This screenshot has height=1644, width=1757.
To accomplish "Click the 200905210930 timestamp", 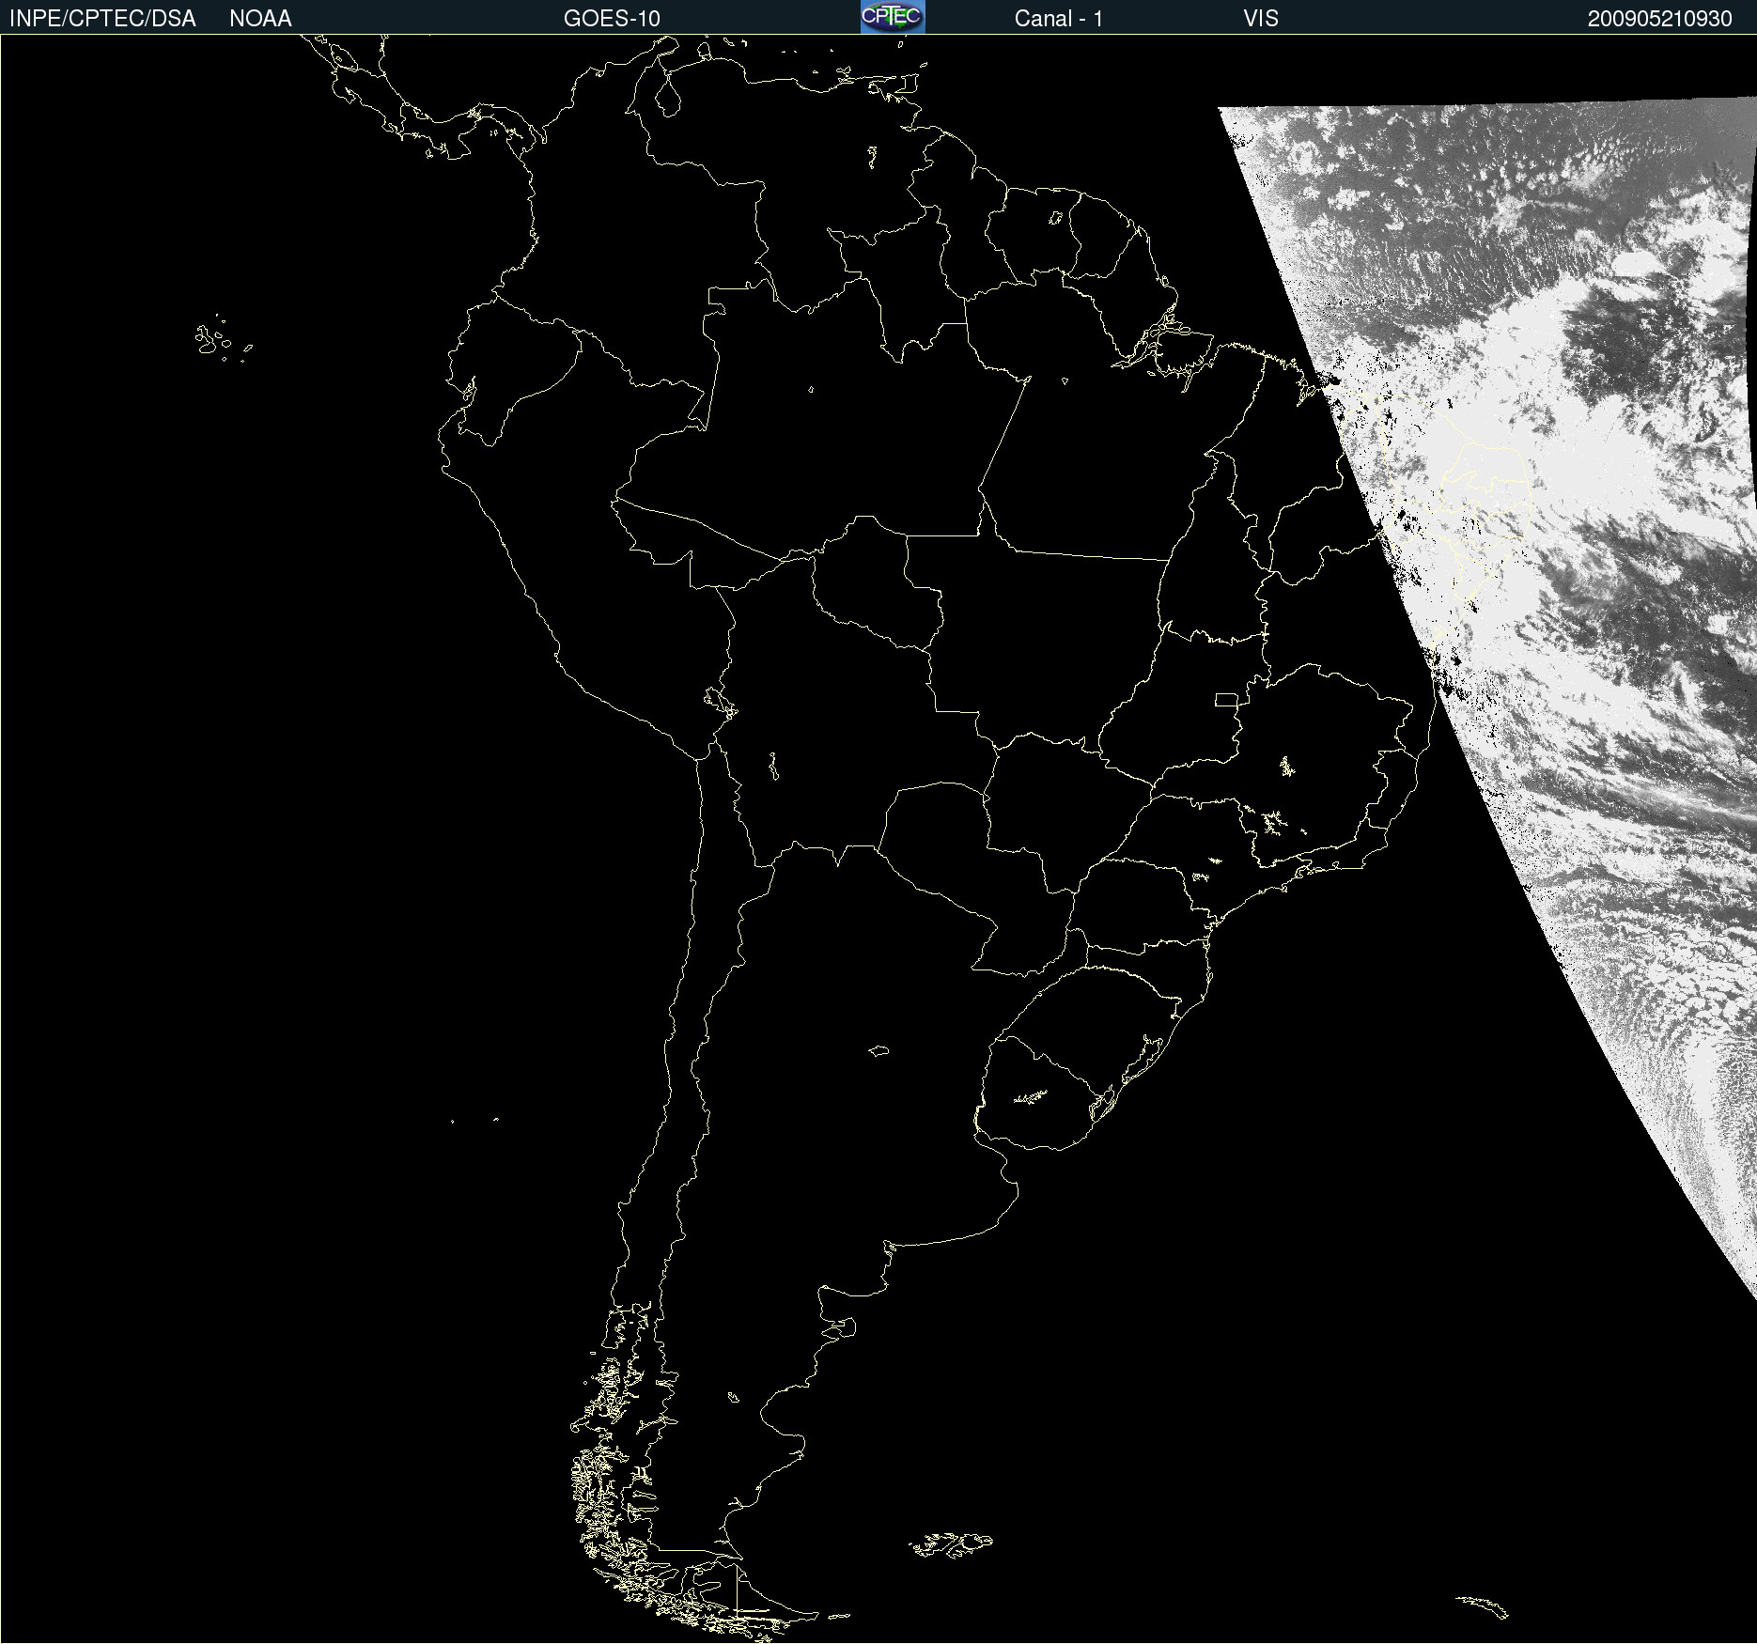I will coord(1659,19).
